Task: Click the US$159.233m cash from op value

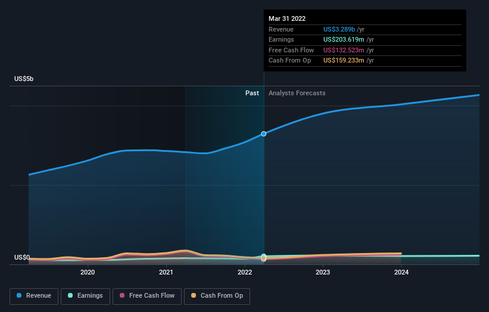Action: tap(344, 61)
